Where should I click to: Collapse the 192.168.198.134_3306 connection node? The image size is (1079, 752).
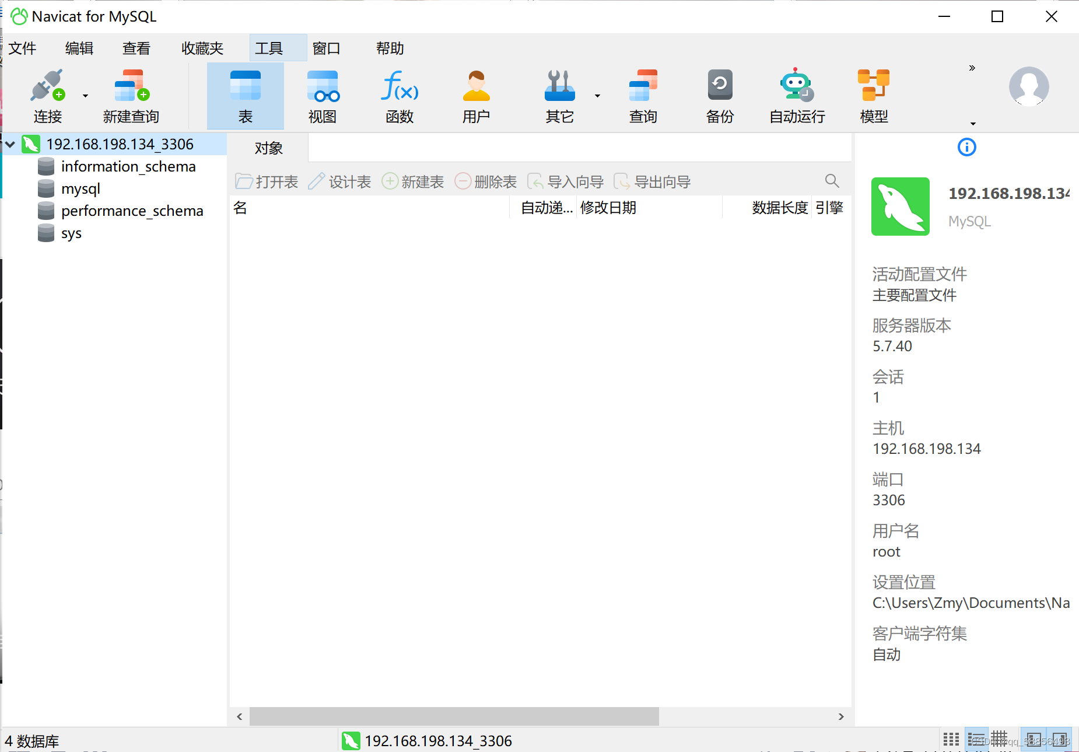10,144
